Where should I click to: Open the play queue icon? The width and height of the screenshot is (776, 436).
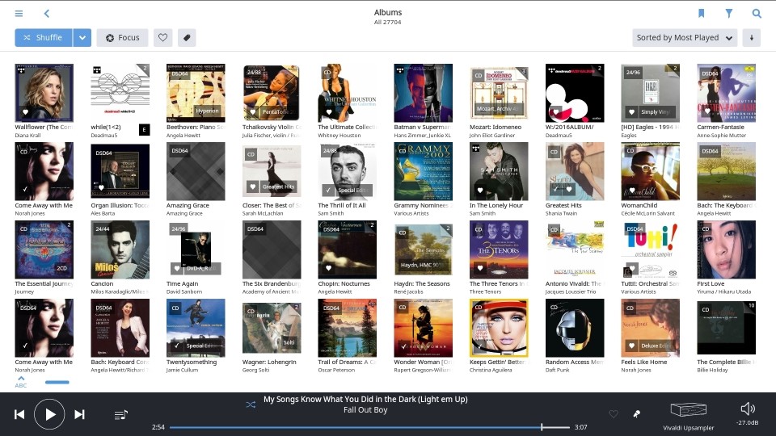(x=120, y=415)
